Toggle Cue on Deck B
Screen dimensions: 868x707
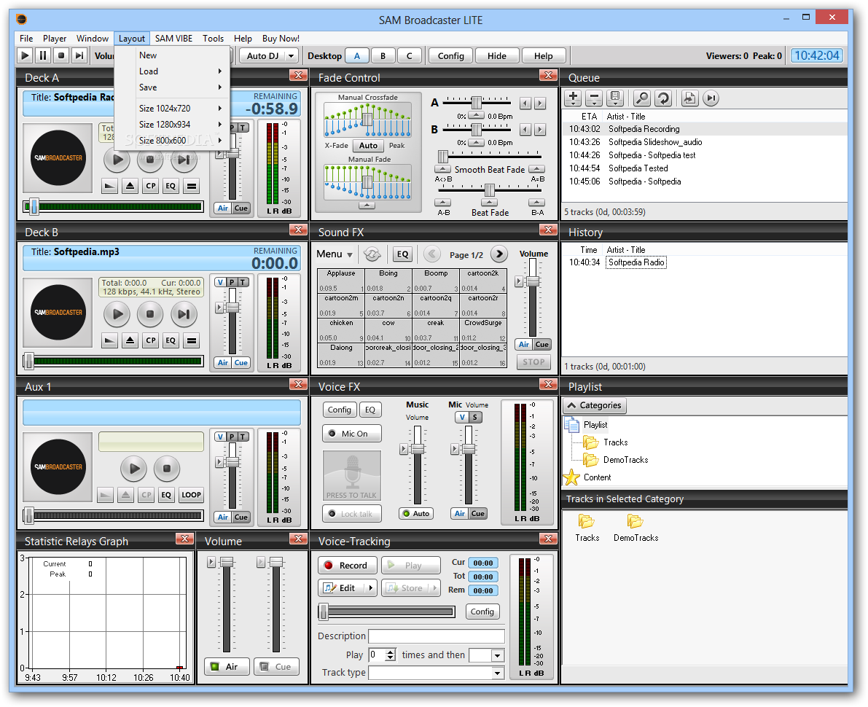241,363
